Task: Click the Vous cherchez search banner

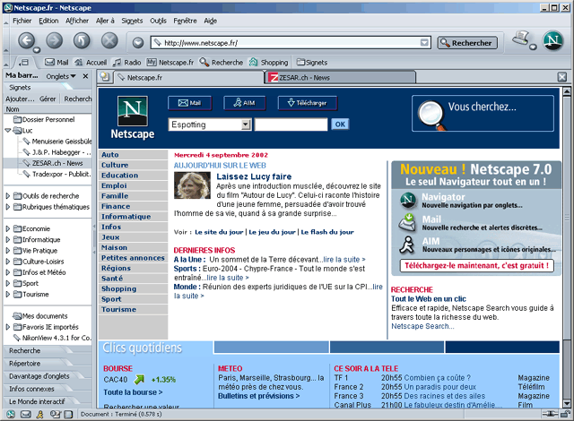Action: pyautogui.click(x=483, y=113)
